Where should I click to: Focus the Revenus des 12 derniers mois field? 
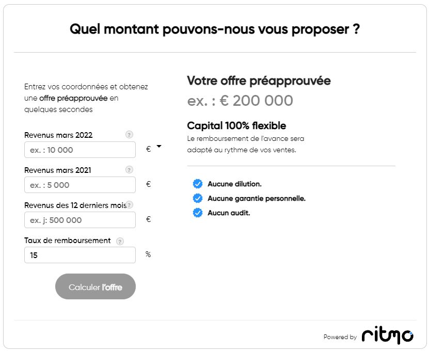point(80,220)
